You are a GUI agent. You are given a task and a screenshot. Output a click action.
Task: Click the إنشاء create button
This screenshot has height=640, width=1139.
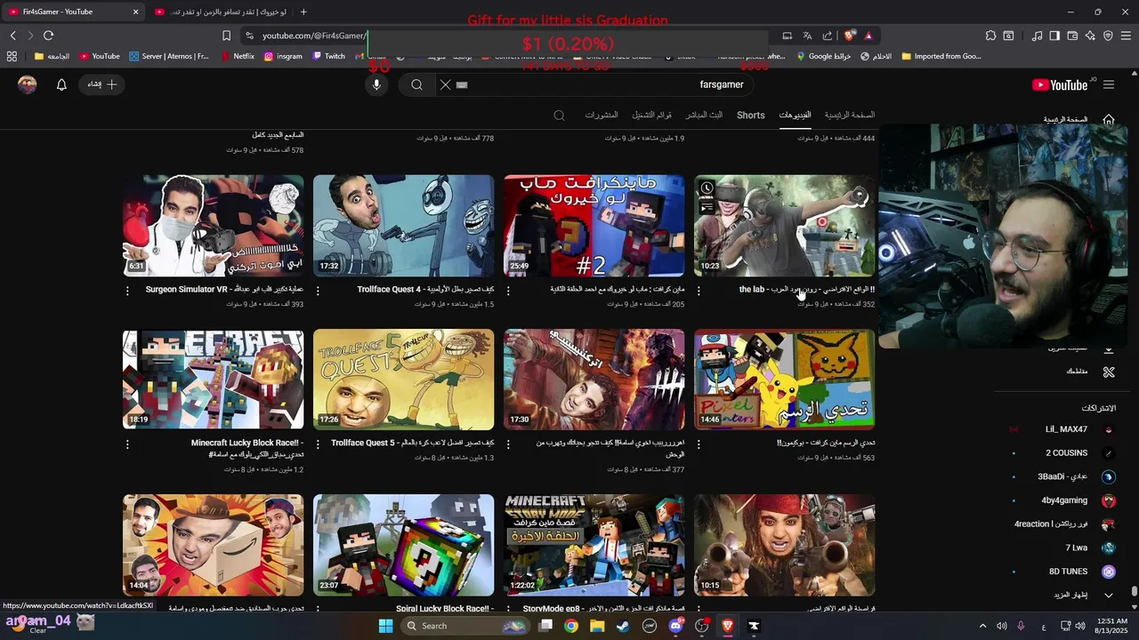coord(102,84)
